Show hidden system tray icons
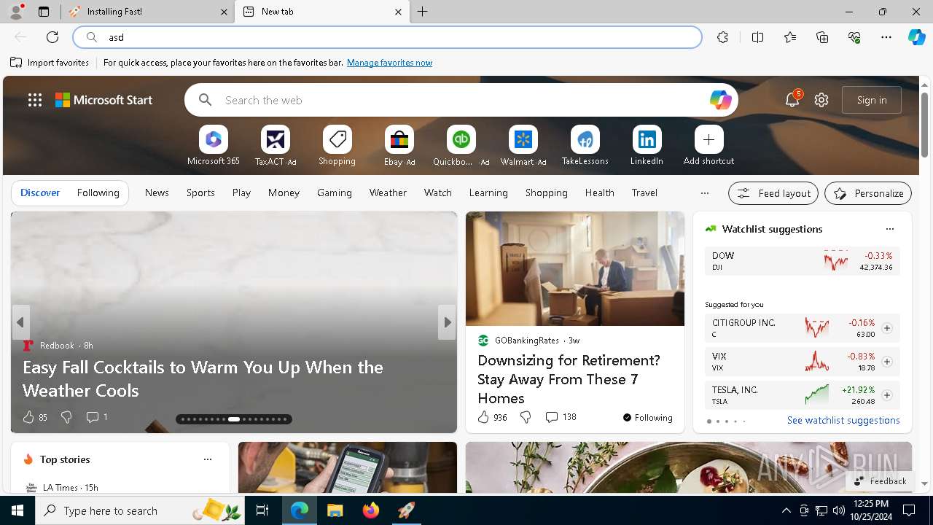 click(786, 510)
